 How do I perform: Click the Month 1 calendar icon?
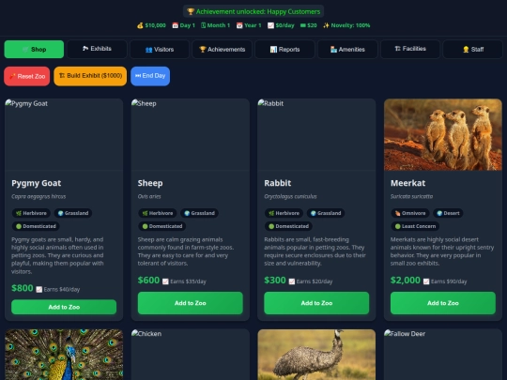coord(203,25)
